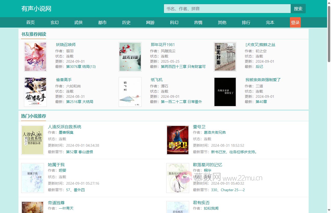Select 完本 in the navigation bar
Image resolution: width=331 pixels, height=213 pixels.
click(270, 23)
